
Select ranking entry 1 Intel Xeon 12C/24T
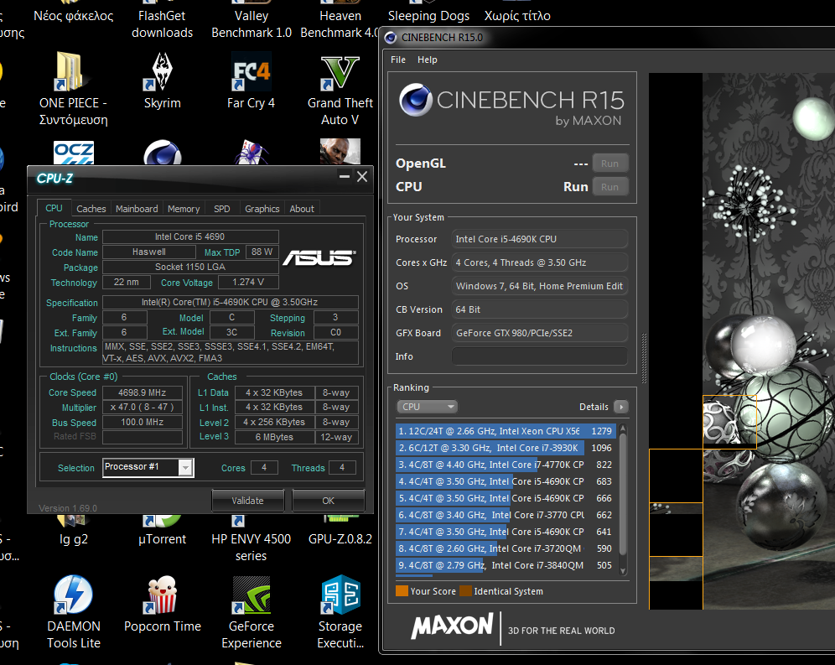506,430
